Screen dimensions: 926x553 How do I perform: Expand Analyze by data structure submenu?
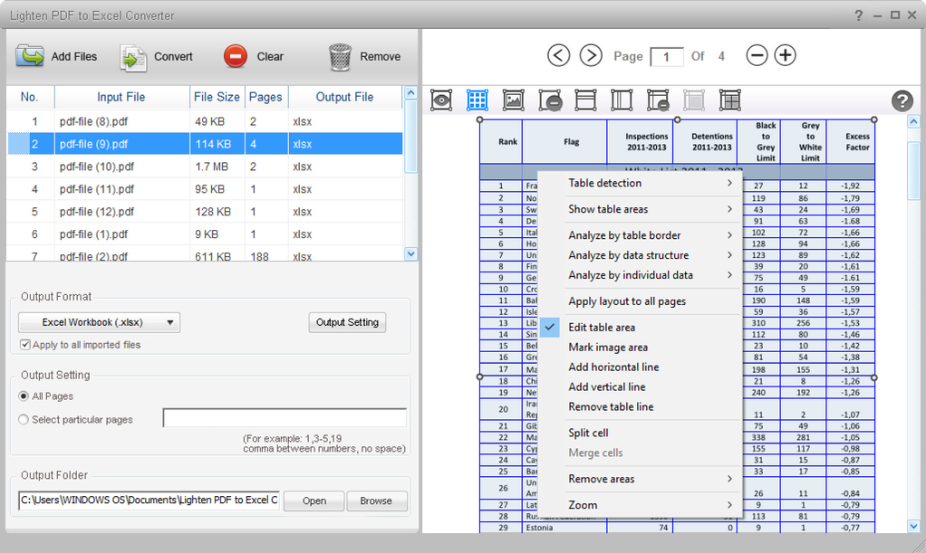coord(641,255)
